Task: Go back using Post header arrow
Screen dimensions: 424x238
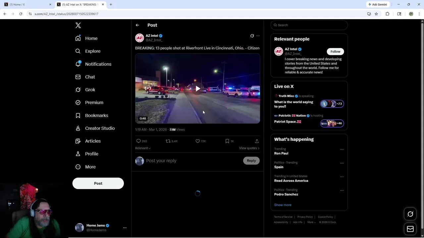Action: [x=137, y=25]
